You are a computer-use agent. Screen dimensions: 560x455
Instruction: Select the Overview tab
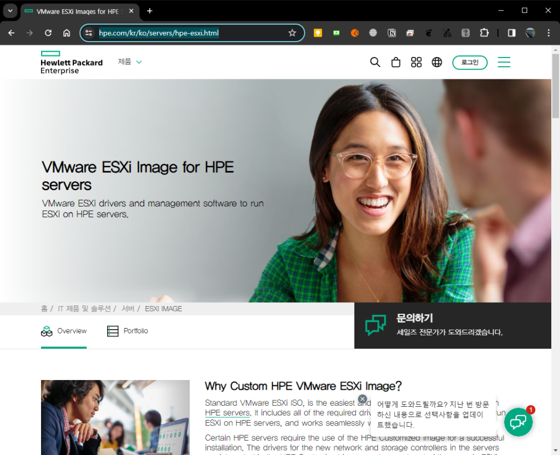[64, 331]
